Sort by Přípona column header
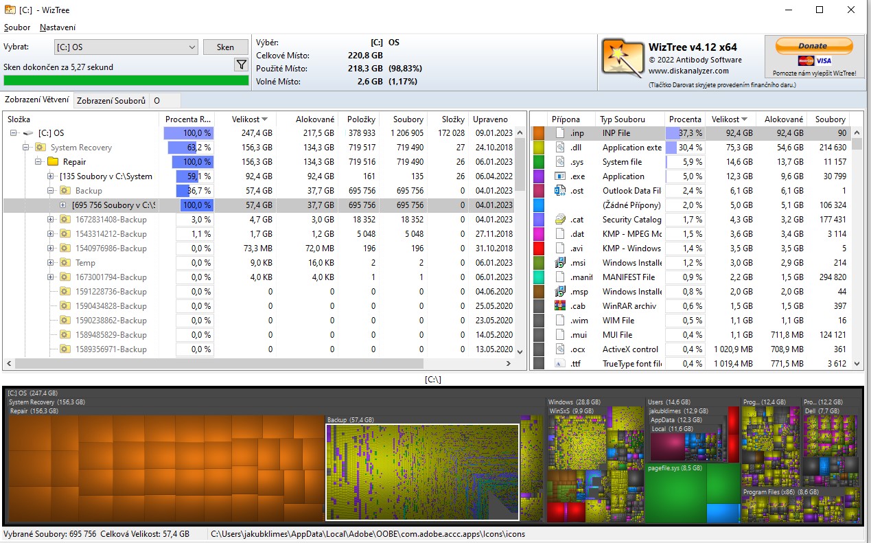 572,119
